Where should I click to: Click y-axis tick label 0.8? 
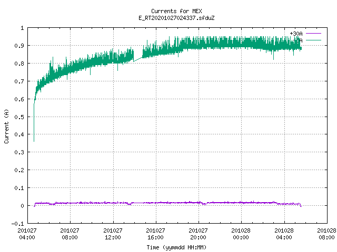coord(19,64)
